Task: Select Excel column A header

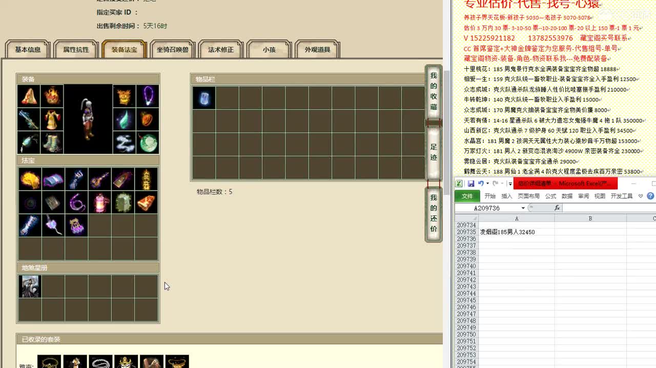Action: [517, 218]
